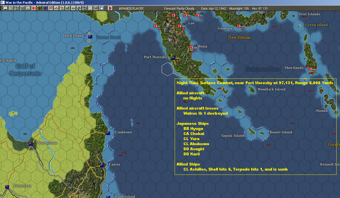Click the Lae map label
Viewport: 340px width, 198px height.
(x=191, y=23)
